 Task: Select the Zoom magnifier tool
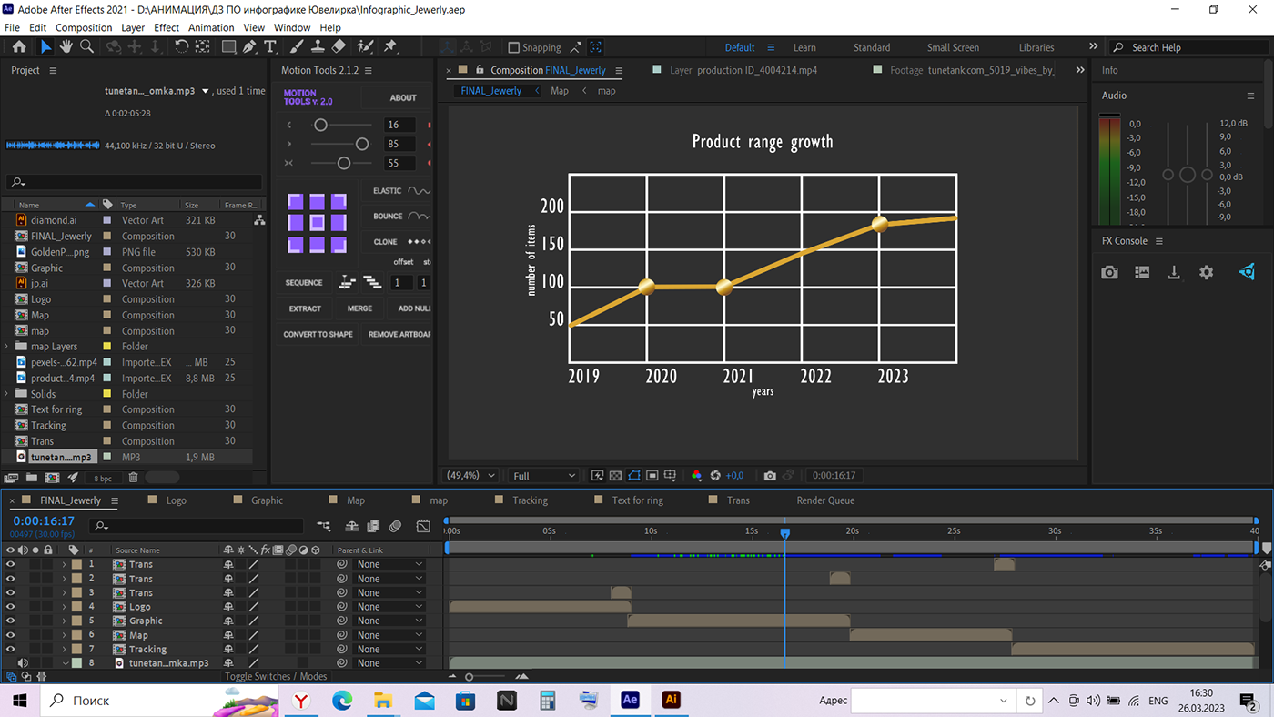(x=87, y=46)
